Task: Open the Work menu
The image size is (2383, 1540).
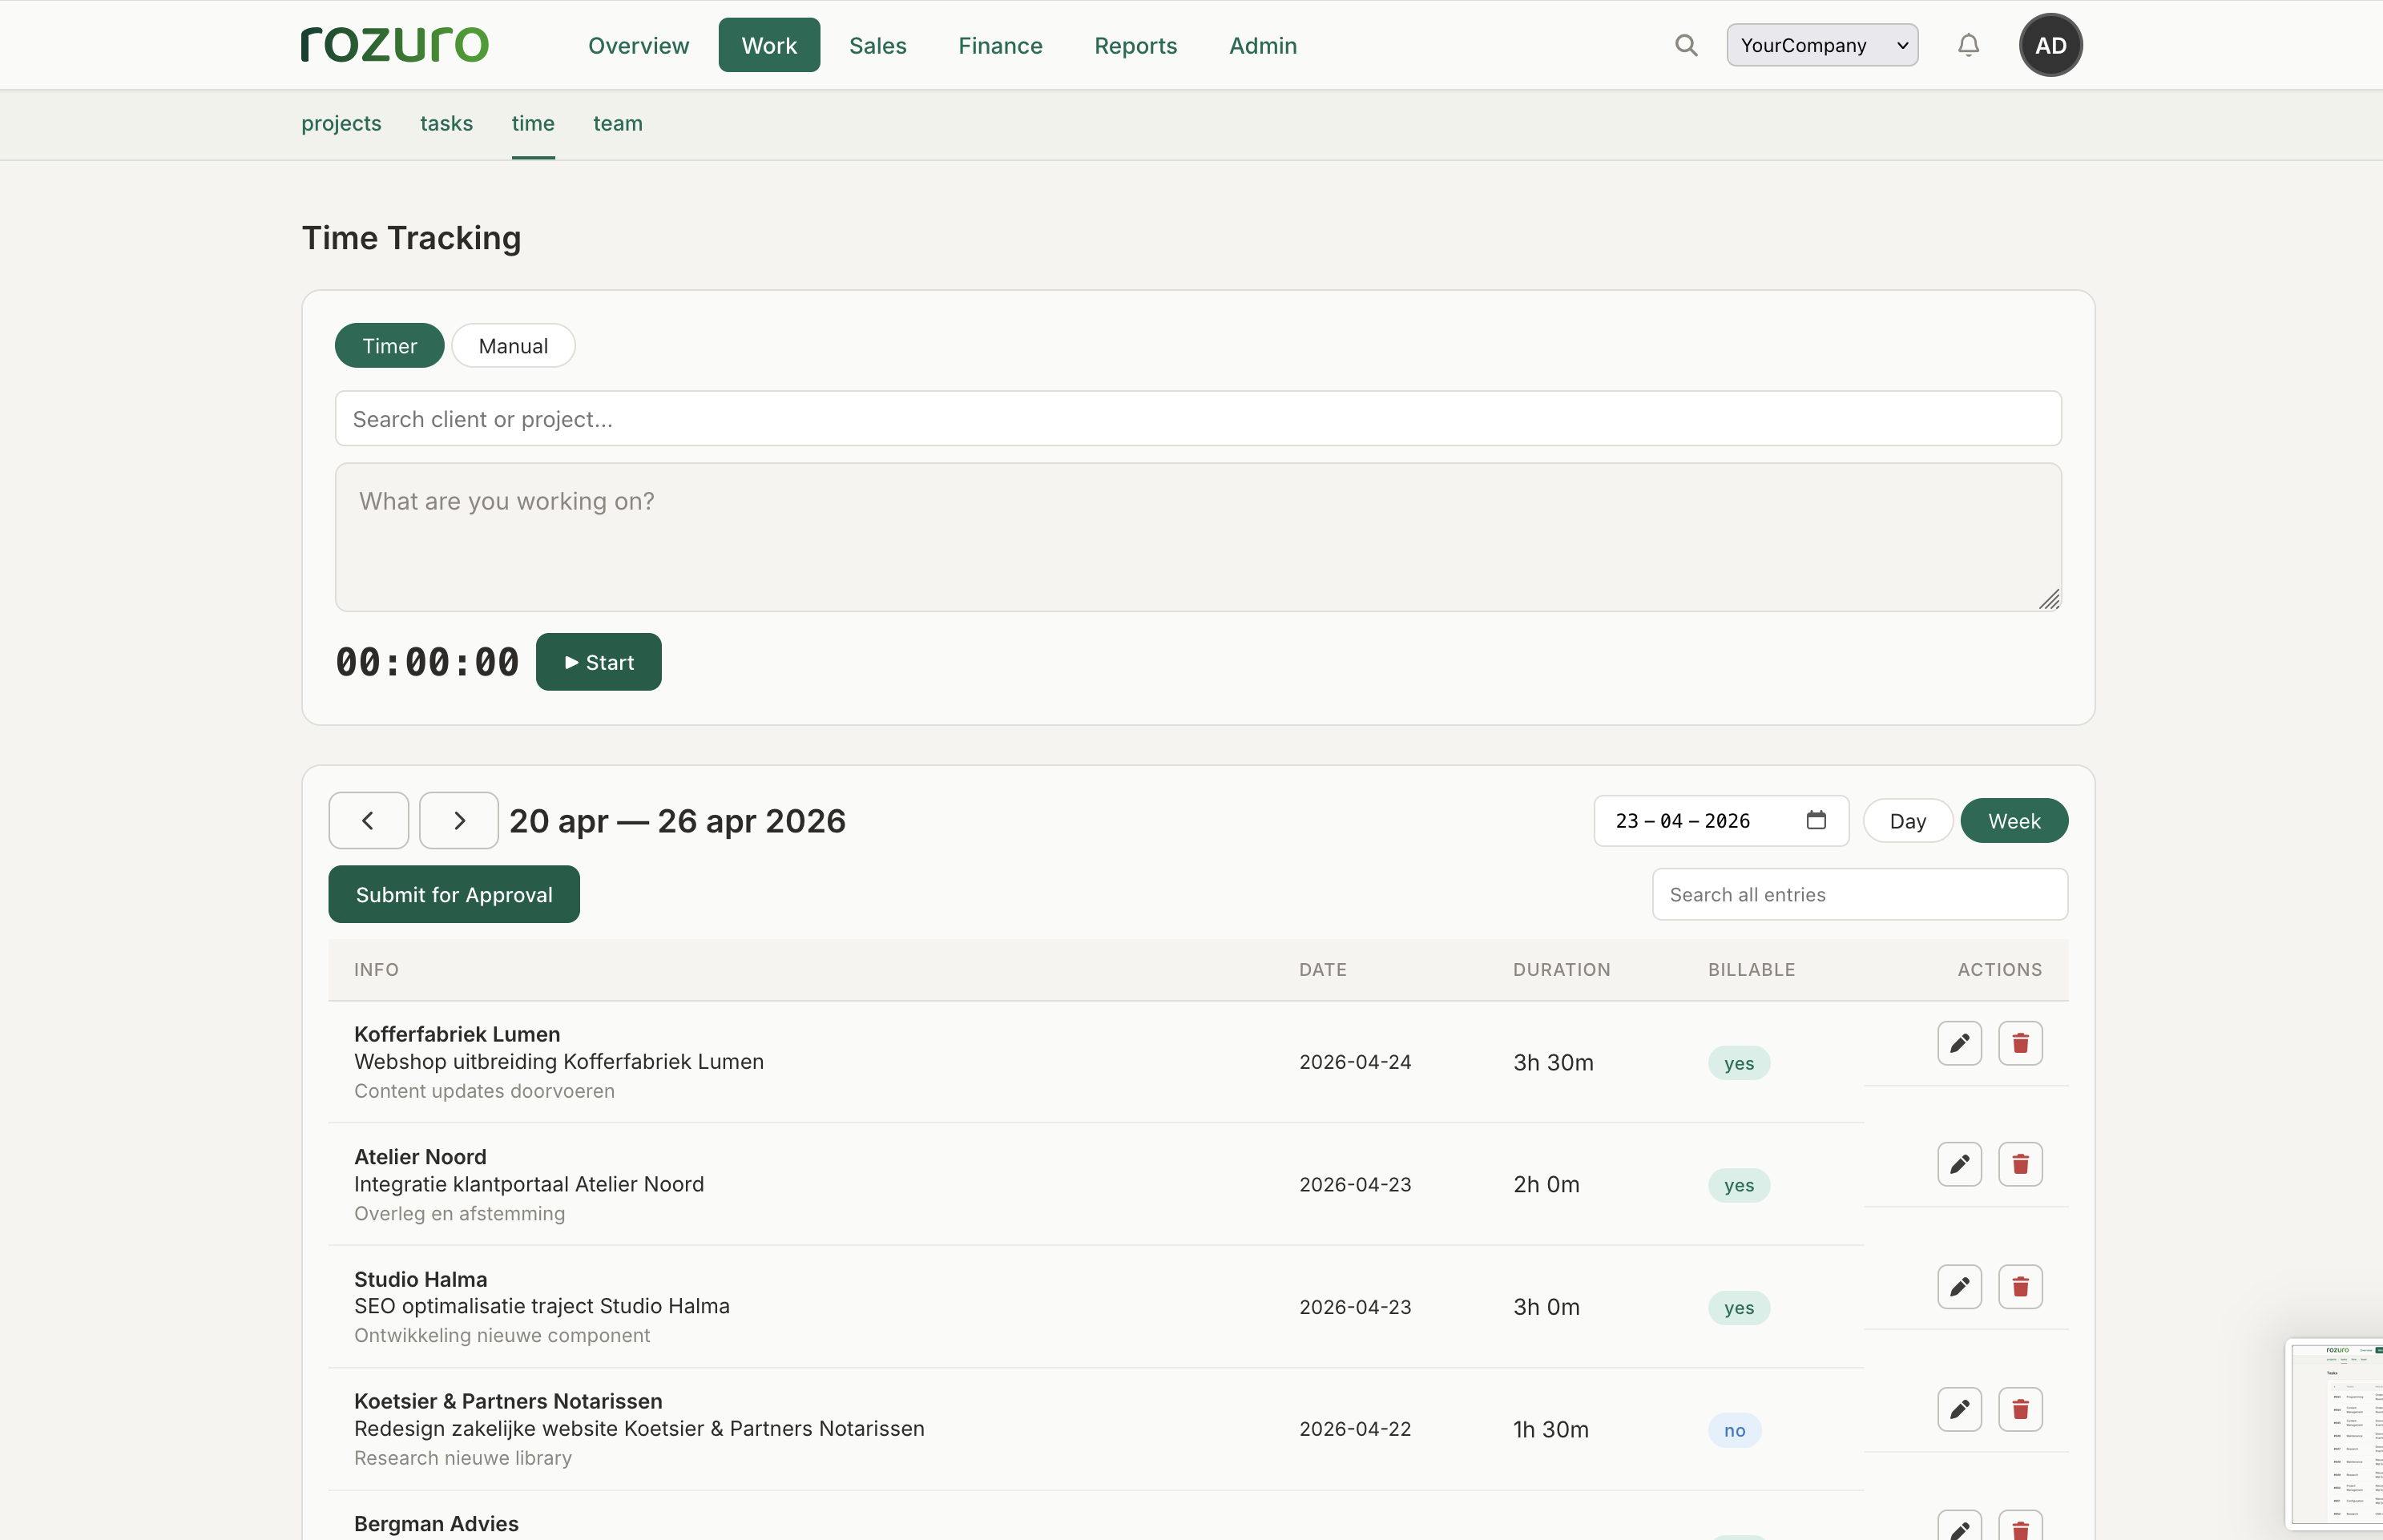Action: [769, 45]
